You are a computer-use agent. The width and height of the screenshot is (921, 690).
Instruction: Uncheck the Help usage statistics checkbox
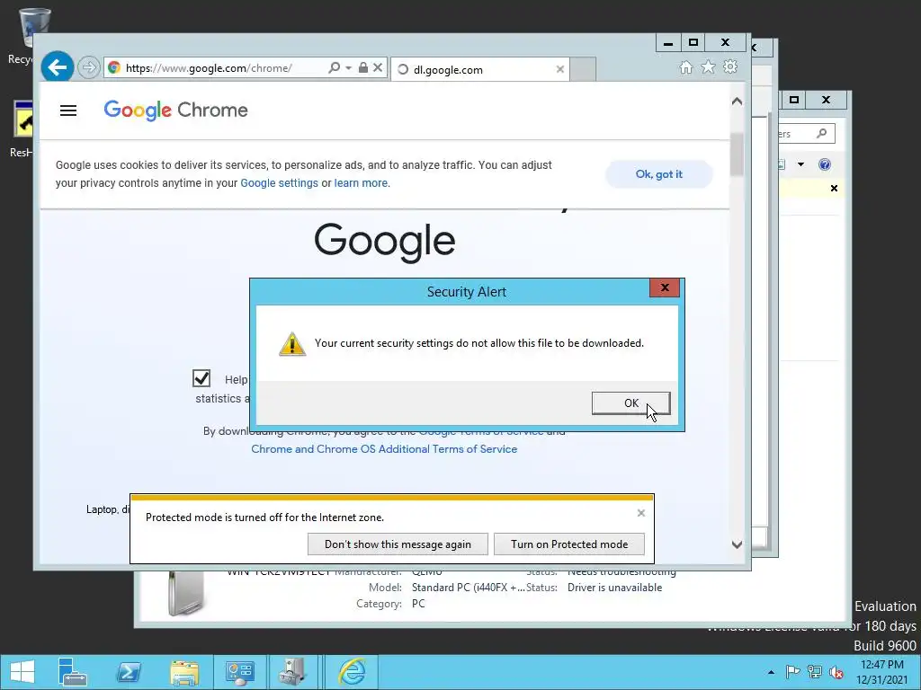coord(201,378)
